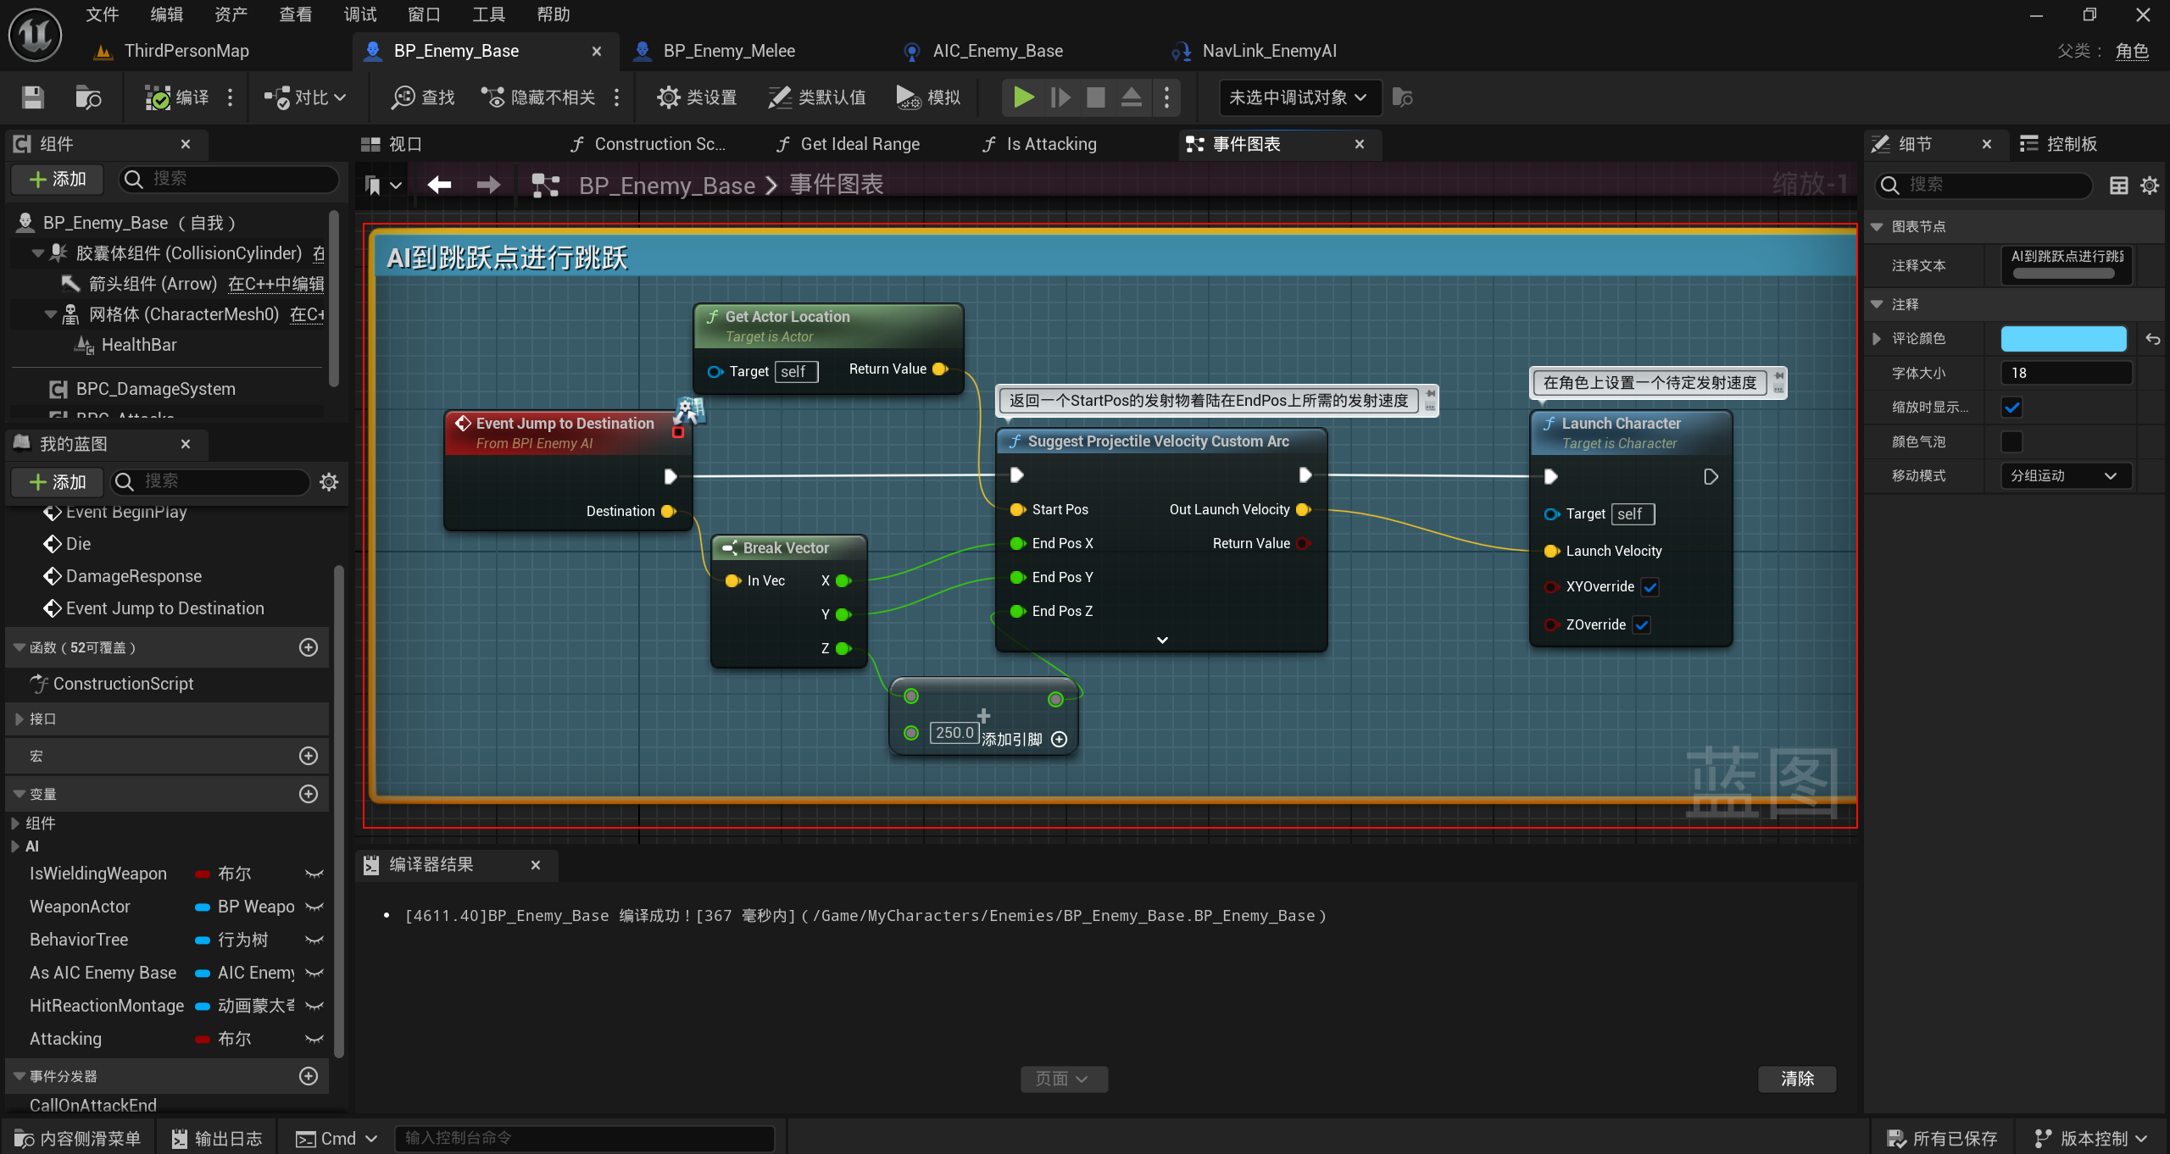Switch to the Get Ideal Range tab

coord(858,144)
